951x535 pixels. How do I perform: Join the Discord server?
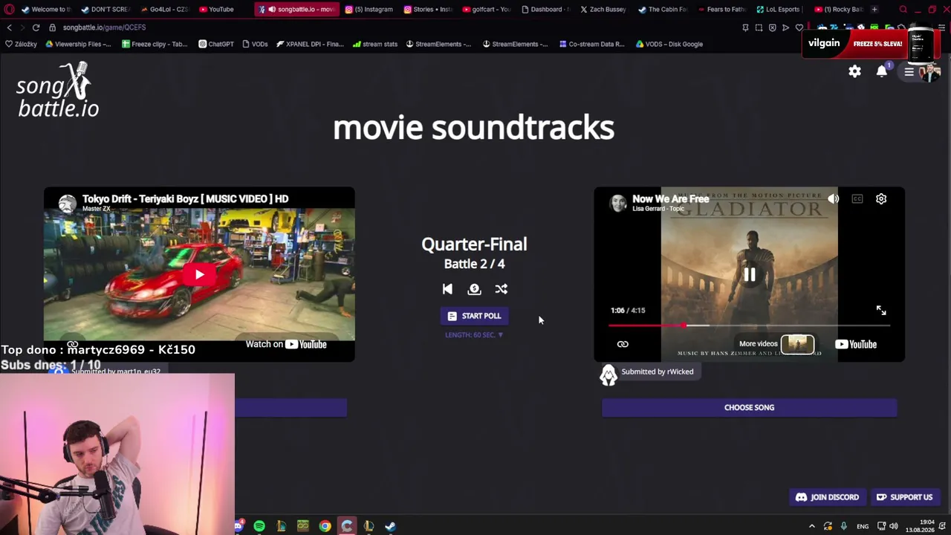click(828, 497)
